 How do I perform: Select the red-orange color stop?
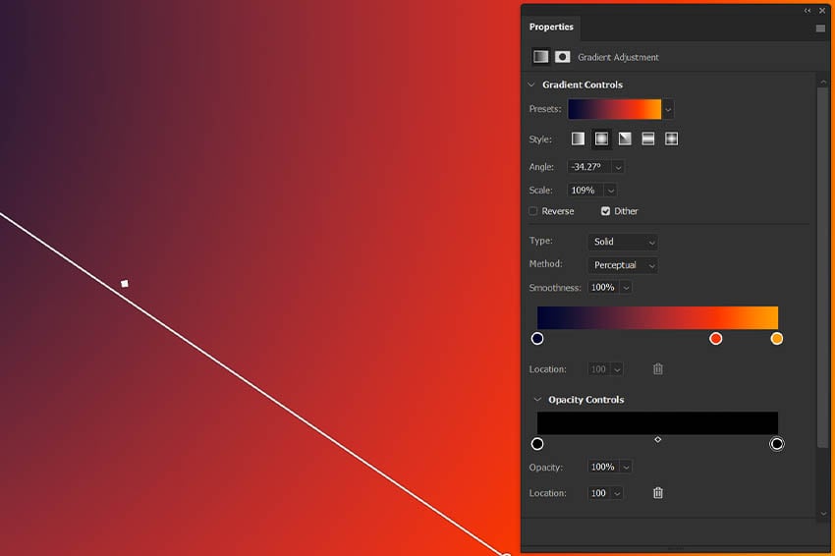(716, 338)
